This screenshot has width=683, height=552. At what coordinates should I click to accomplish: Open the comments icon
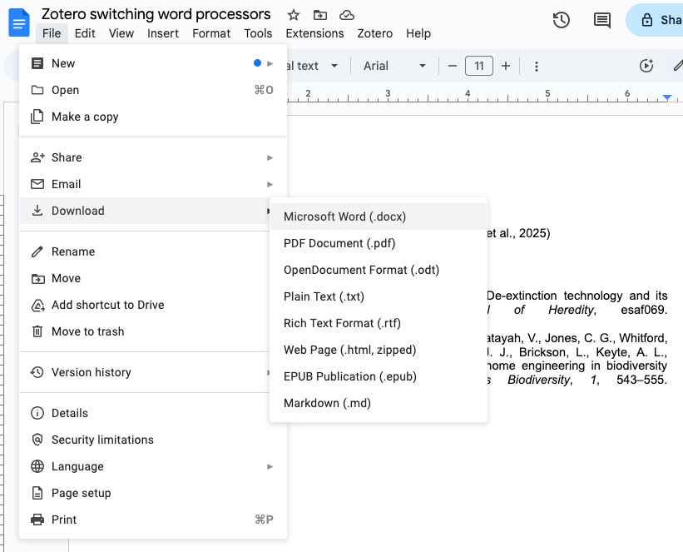coord(602,20)
